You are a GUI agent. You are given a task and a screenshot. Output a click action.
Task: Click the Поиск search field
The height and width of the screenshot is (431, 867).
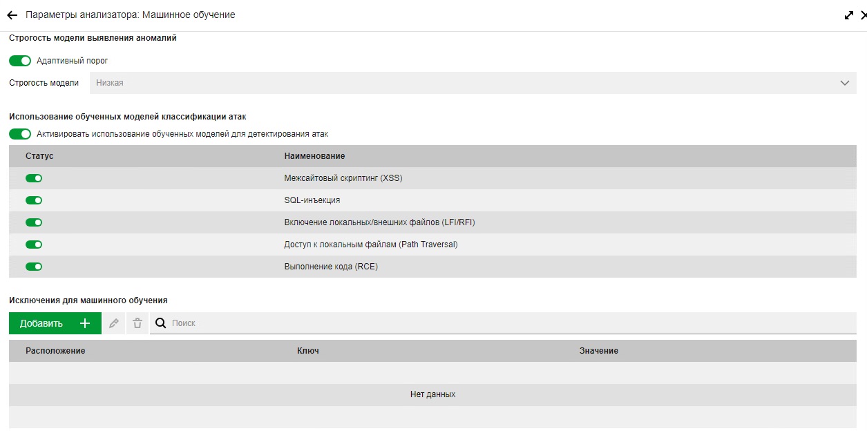pos(484,323)
